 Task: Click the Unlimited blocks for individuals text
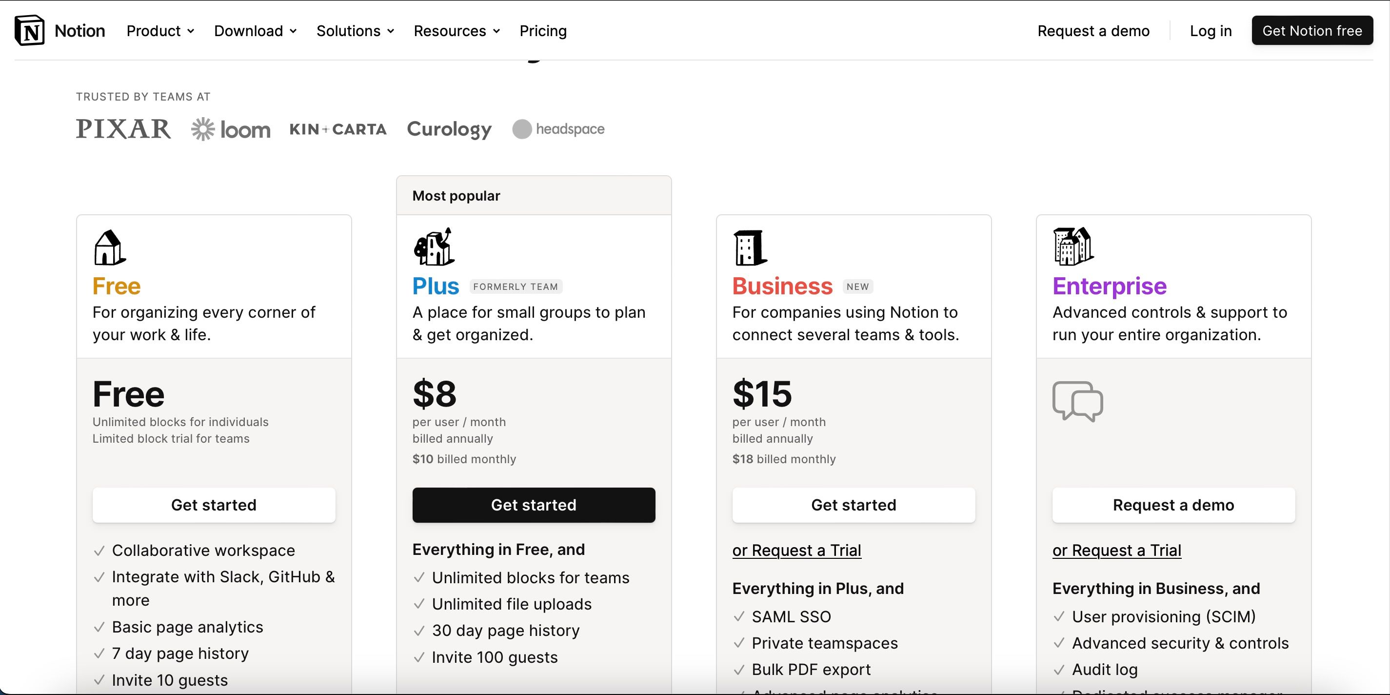pos(180,422)
